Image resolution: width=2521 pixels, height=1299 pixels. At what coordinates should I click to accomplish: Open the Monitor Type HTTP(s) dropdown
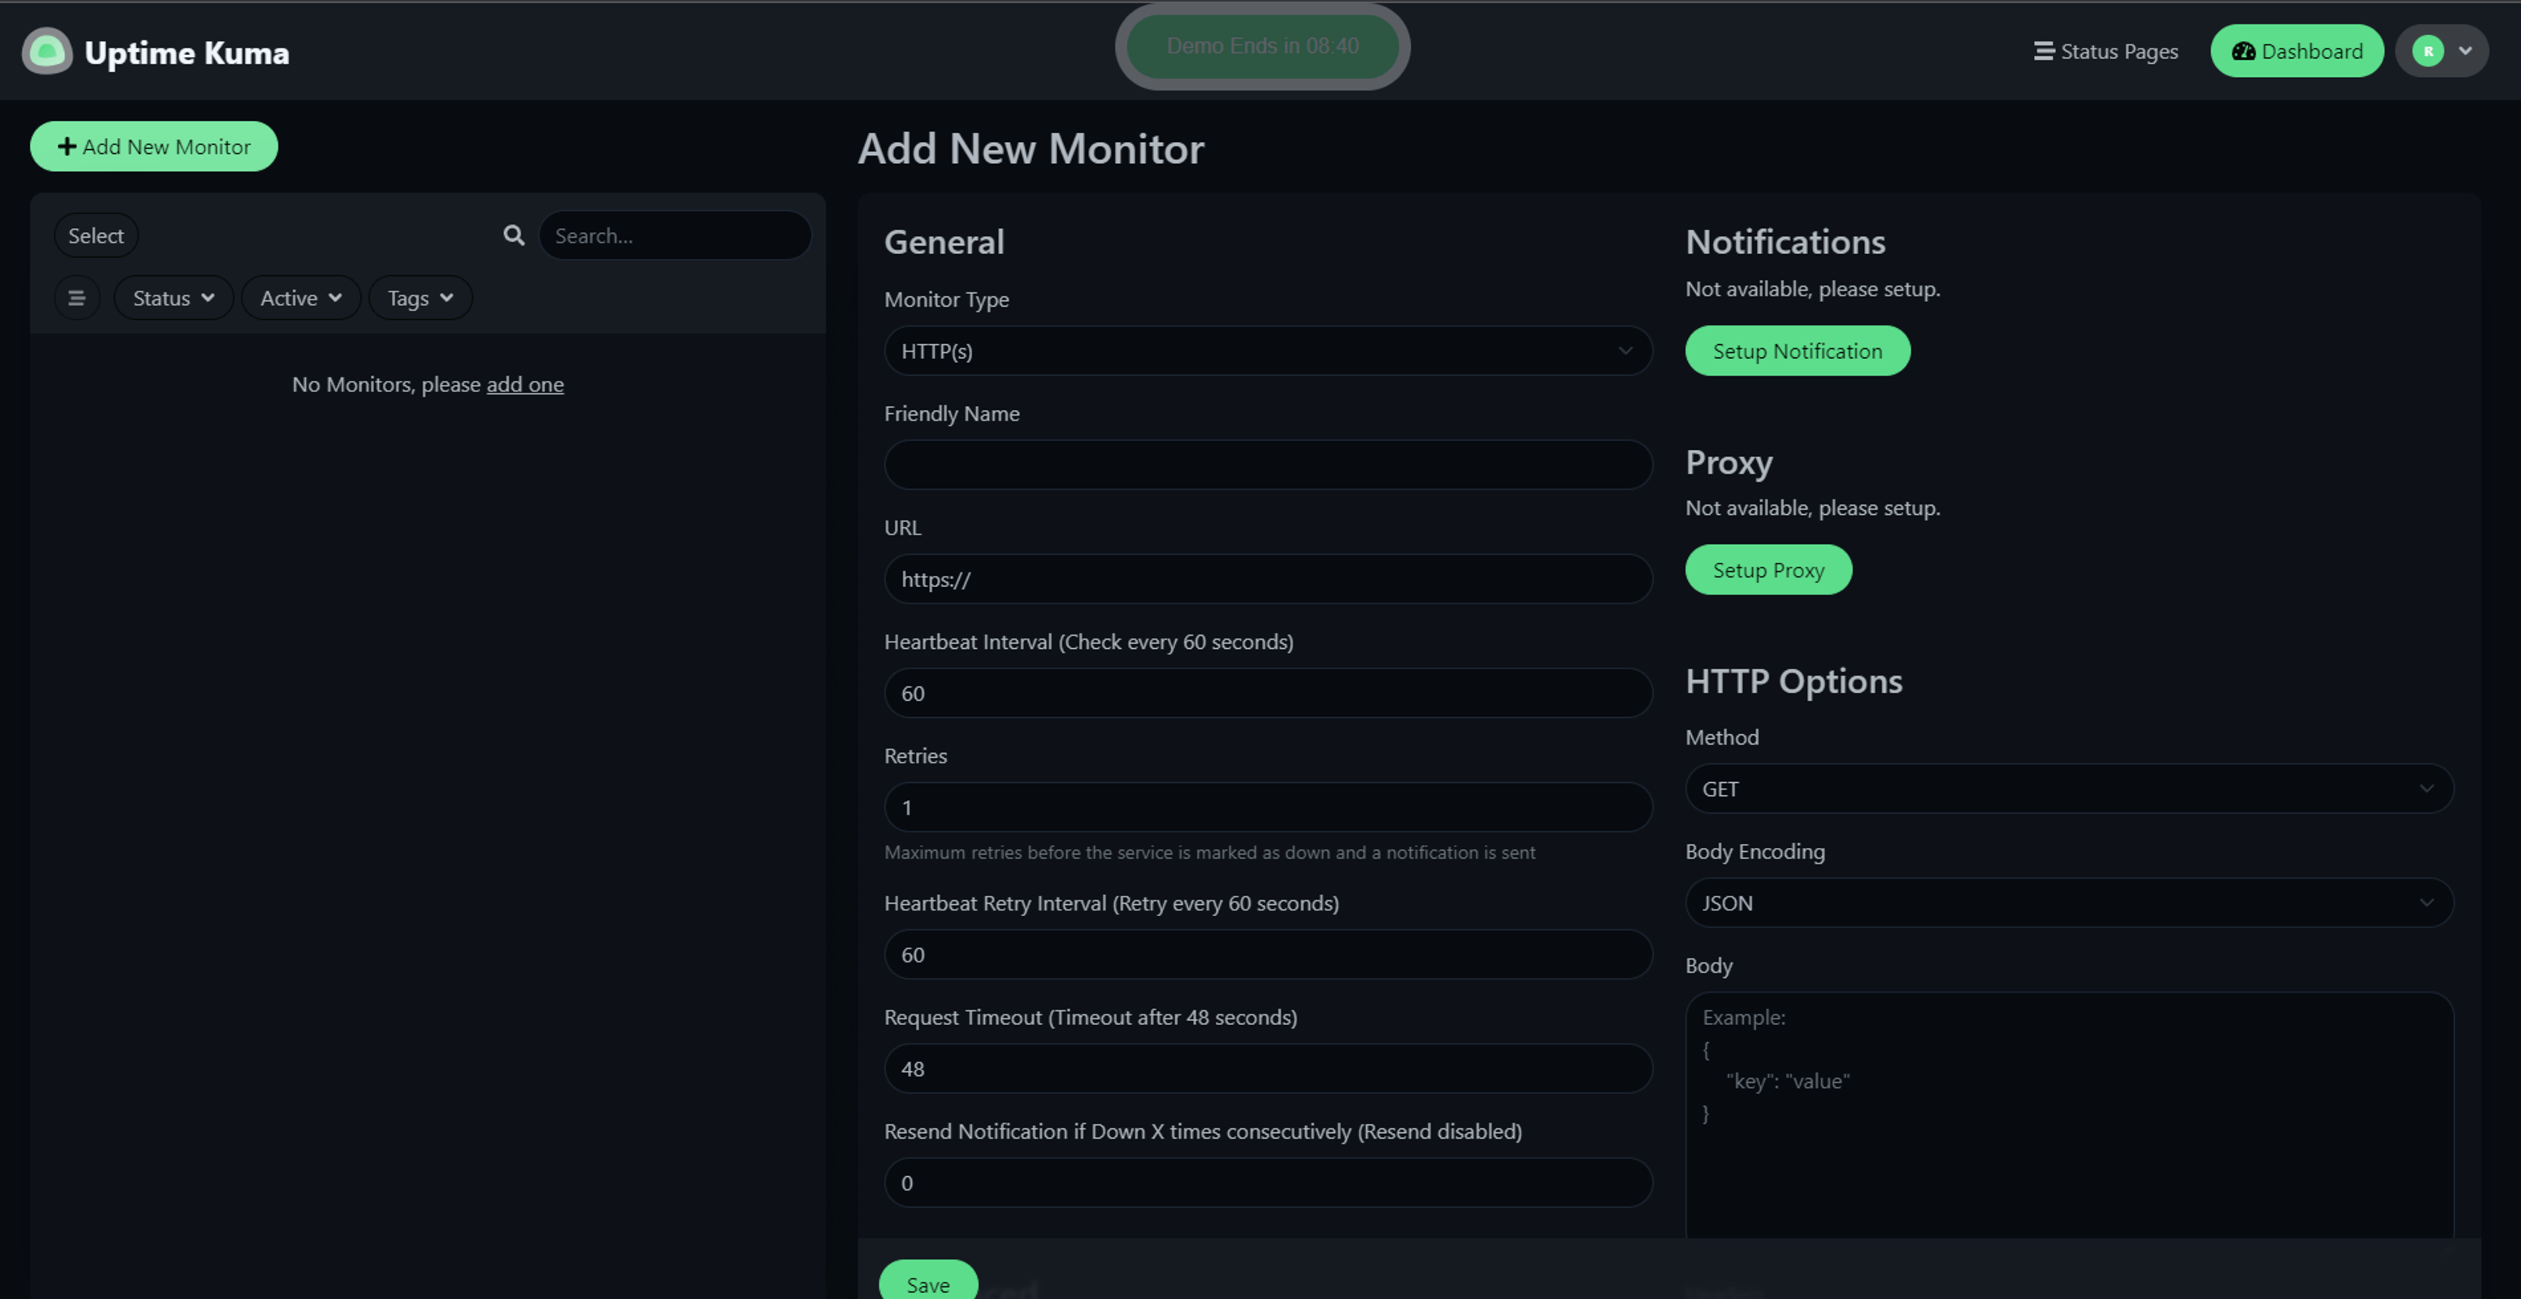1268,351
